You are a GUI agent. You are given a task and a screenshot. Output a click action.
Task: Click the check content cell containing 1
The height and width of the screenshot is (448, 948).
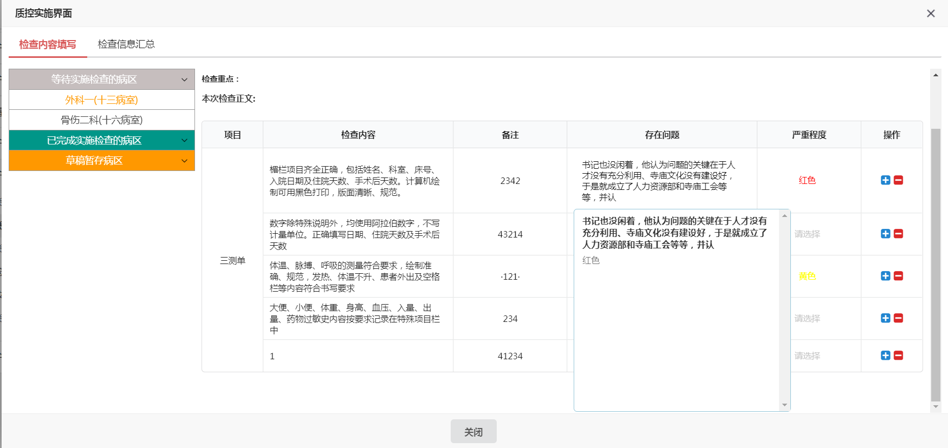point(358,356)
